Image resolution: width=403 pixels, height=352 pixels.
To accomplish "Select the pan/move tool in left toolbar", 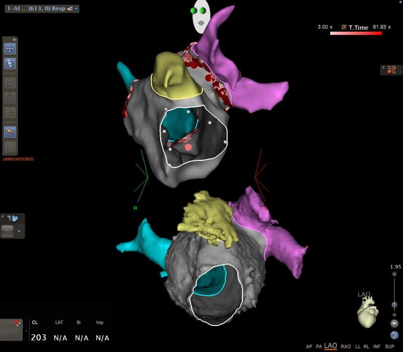I will click(x=10, y=49).
